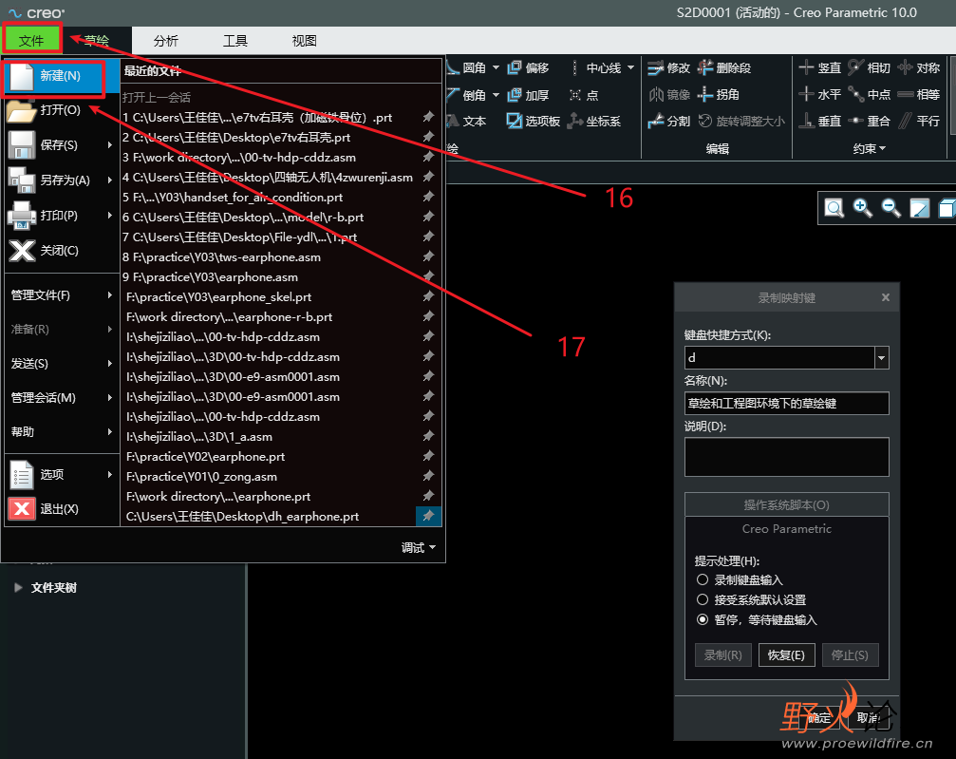956x759 pixels.
Task: Switch to the 视图 View tab
Action: point(304,41)
